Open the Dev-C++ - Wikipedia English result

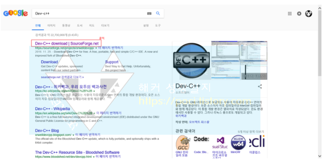52,109
